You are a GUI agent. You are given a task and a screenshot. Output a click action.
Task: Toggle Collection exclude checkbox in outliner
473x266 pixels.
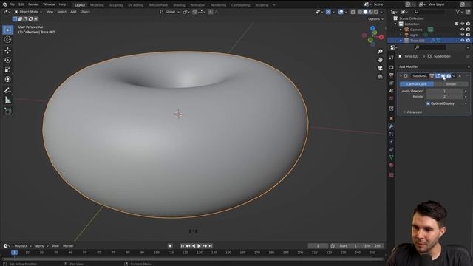click(457, 24)
